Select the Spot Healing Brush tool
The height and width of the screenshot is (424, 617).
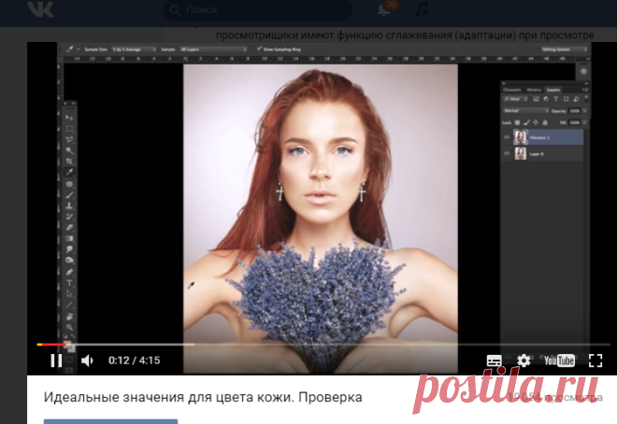(69, 184)
